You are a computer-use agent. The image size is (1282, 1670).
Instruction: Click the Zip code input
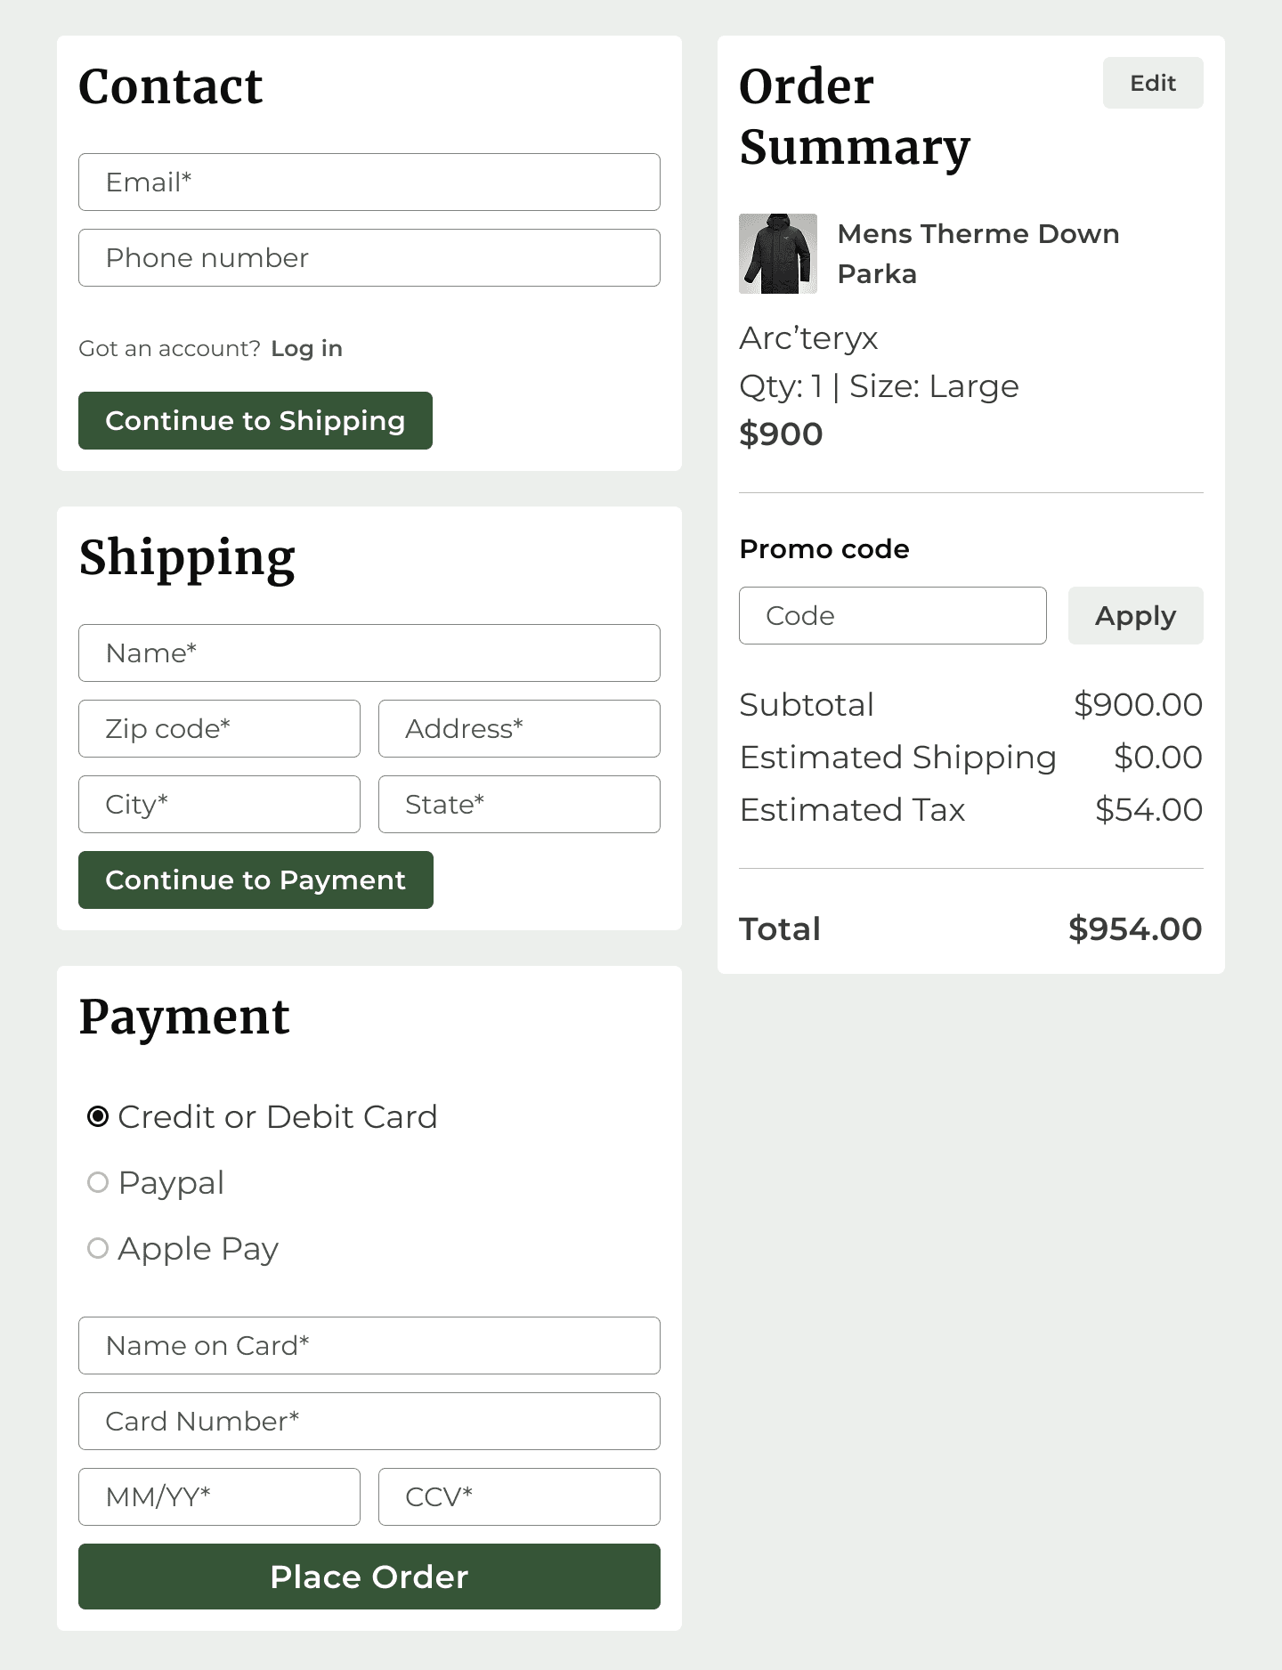click(219, 728)
